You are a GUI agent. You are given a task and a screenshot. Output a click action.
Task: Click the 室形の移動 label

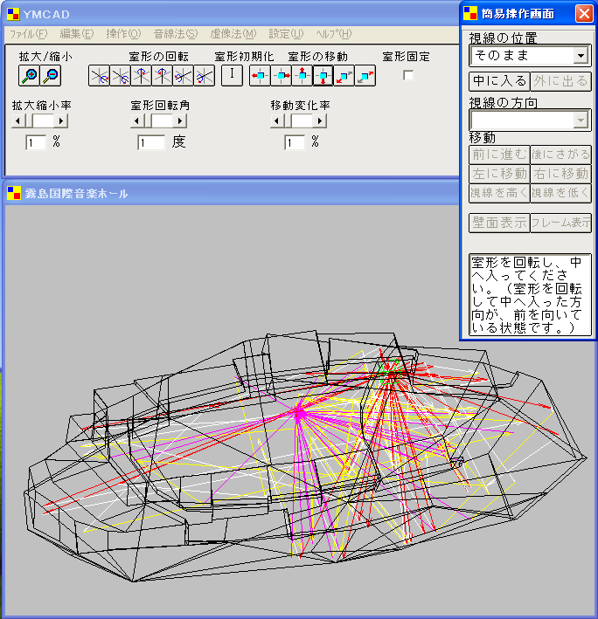(x=317, y=57)
